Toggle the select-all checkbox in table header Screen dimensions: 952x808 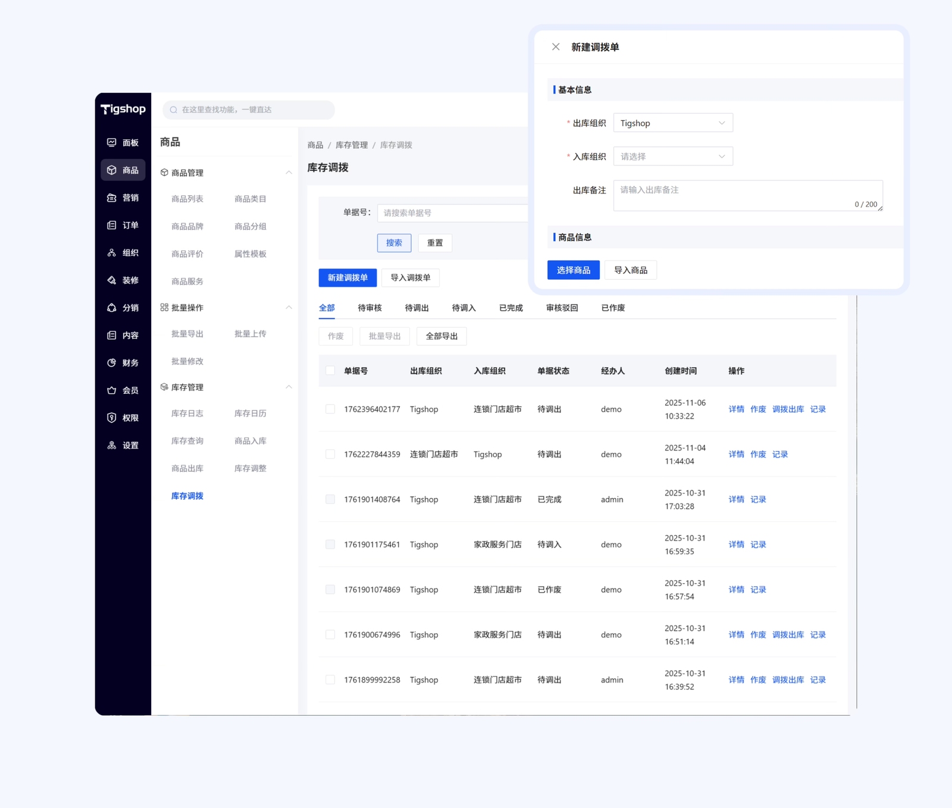330,371
